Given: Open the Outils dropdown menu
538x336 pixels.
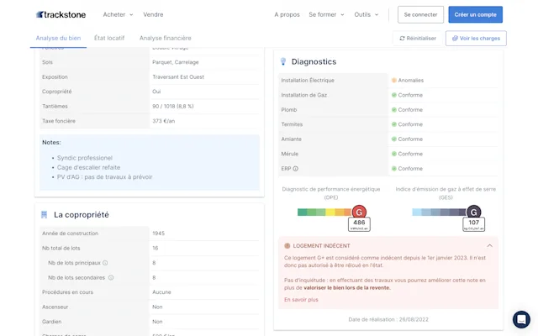Looking at the screenshot, I should pyautogui.click(x=367, y=15).
